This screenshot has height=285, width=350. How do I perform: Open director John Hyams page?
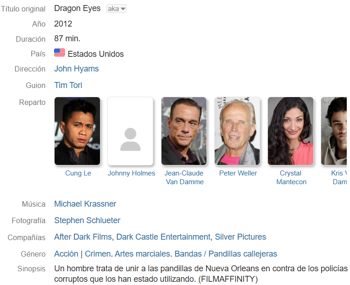point(76,69)
